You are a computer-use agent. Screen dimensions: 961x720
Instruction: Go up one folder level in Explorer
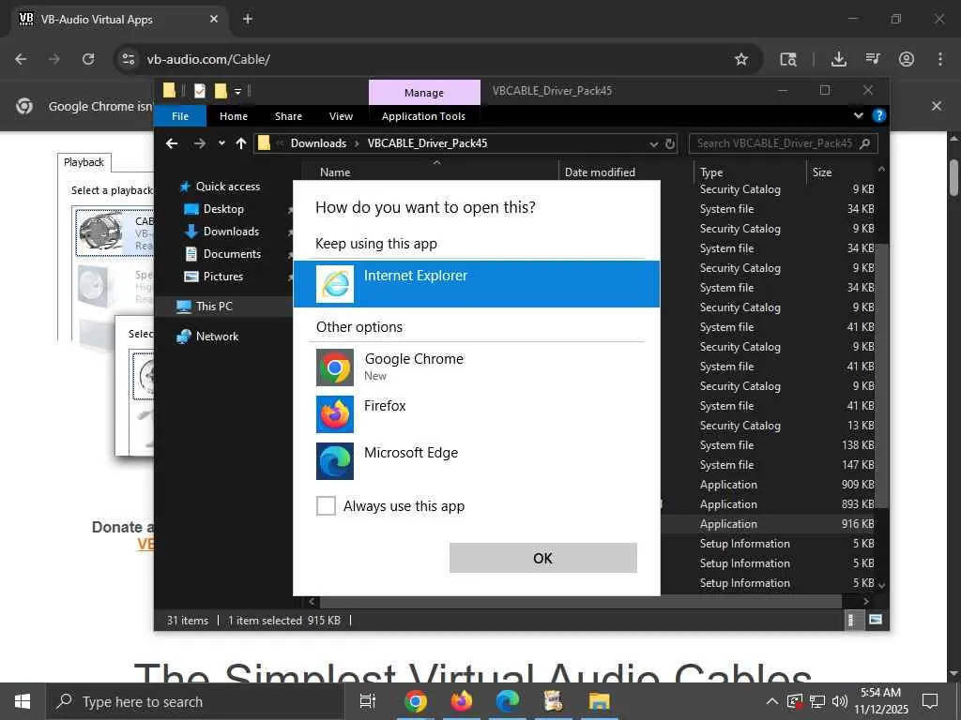(x=241, y=143)
